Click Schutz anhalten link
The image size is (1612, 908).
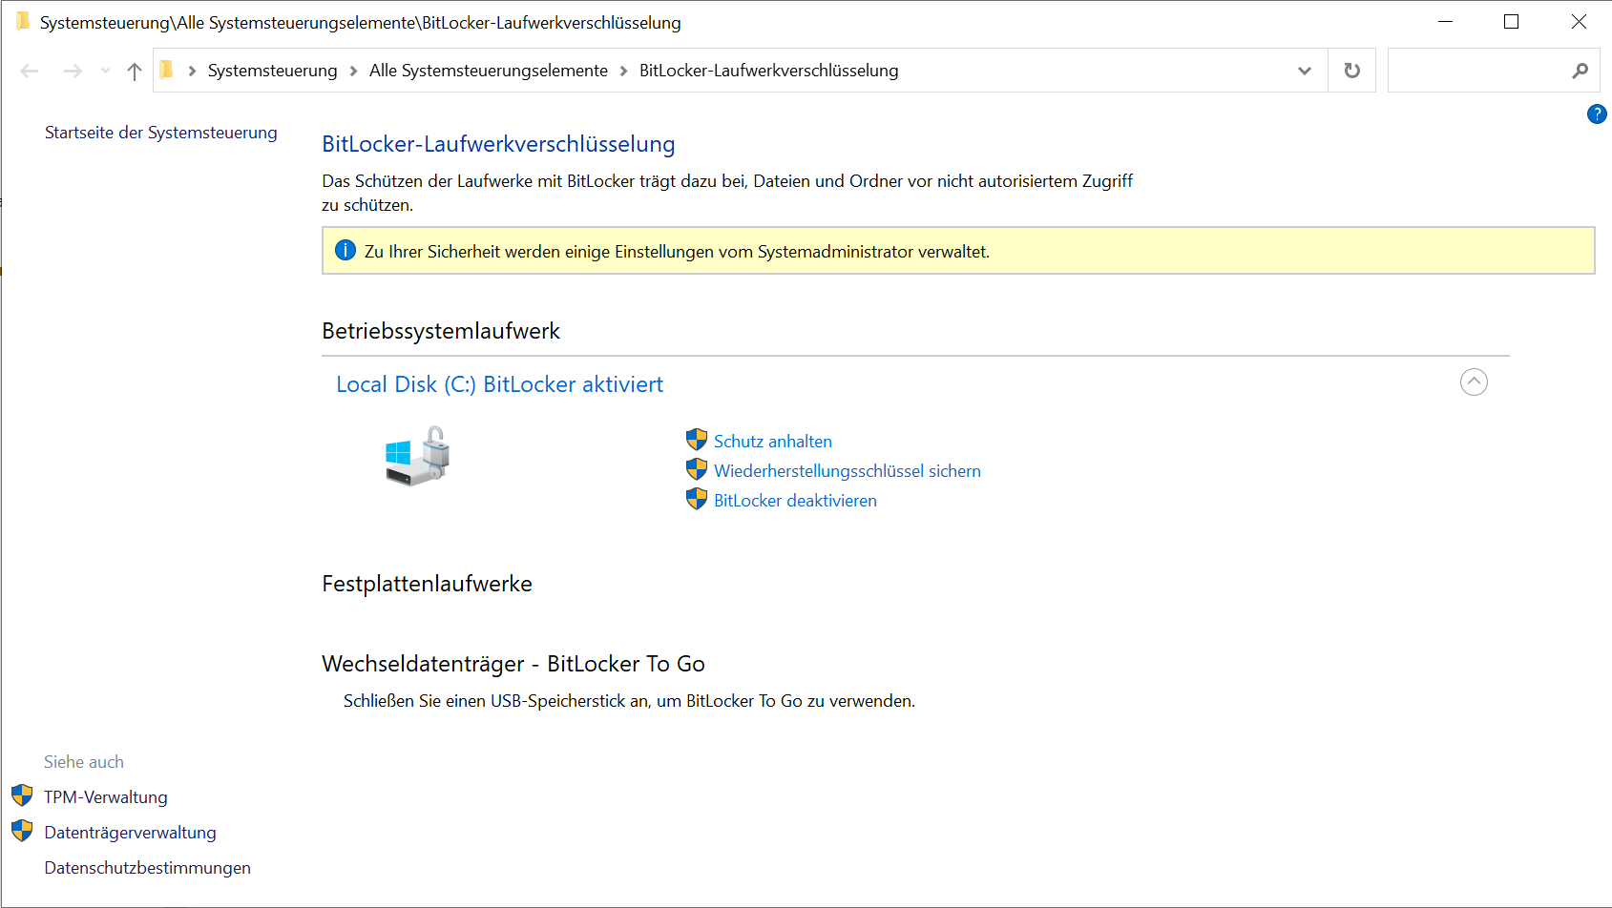coord(773,442)
